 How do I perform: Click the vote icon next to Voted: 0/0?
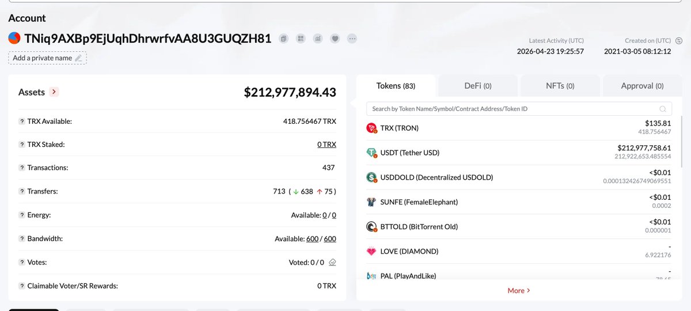332,262
